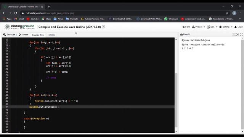Screen dimensions: 244x137
Task: Close the Online Java Compiler tab
Action: tap(42, 7)
